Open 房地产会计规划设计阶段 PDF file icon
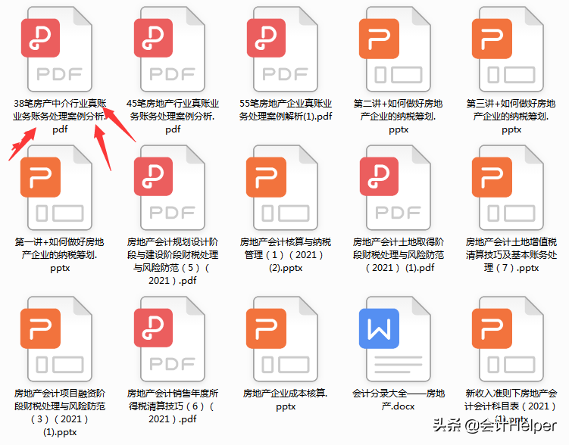The height and width of the screenshot is (445, 569). 170,188
